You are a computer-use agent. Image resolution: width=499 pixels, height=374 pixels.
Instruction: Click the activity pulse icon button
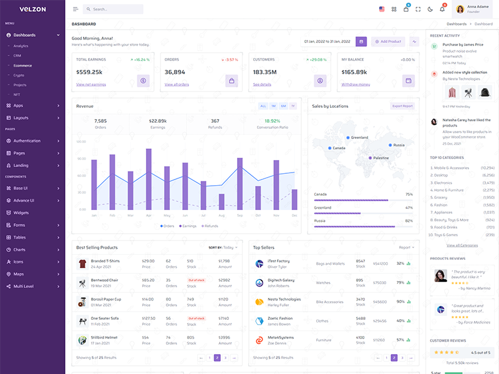pyautogui.click(x=414, y=41)
